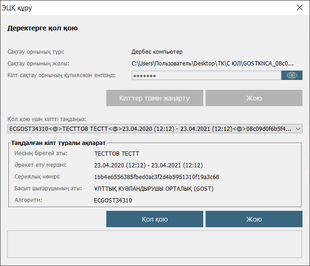Click the 'ЭЦҚ құру' window title

(x=17, y=8)
